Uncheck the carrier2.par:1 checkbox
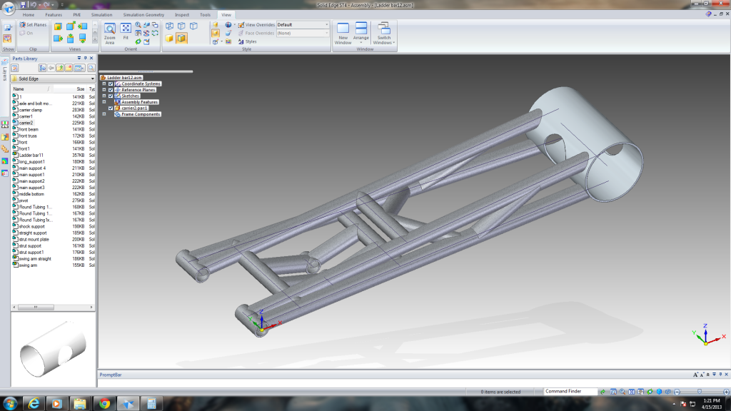The width and height of the screenshot is (731, 411). coord(111,108)
